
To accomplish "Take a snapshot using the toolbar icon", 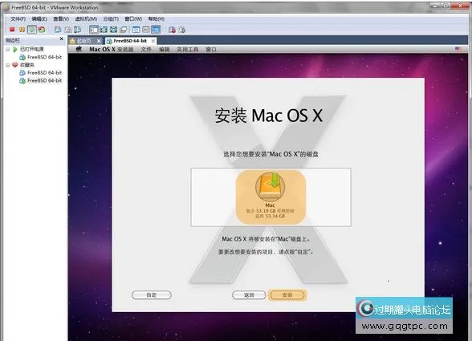I will point(58,30).
